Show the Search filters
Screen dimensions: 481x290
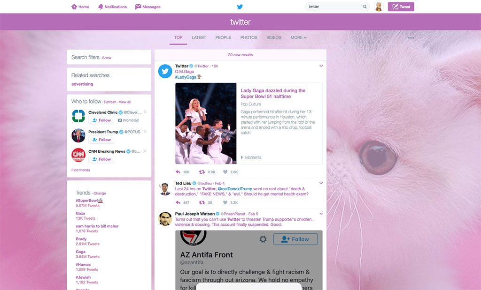point(107,57)
